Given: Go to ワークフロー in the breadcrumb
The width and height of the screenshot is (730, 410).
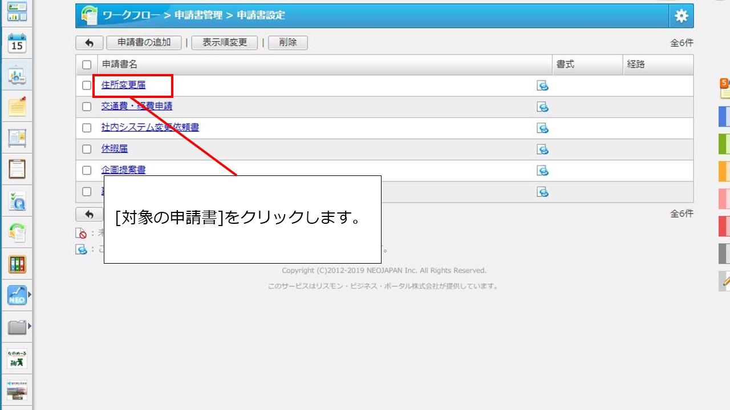Looking at the screenshot, I should (x=131, y=15).
